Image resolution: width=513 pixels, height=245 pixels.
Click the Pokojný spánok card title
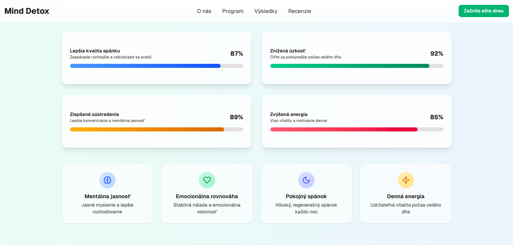[306, 196]
